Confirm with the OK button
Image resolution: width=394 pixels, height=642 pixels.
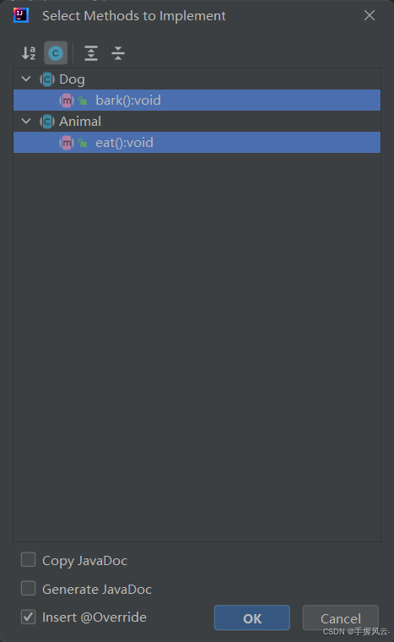[x=252, y=618]
